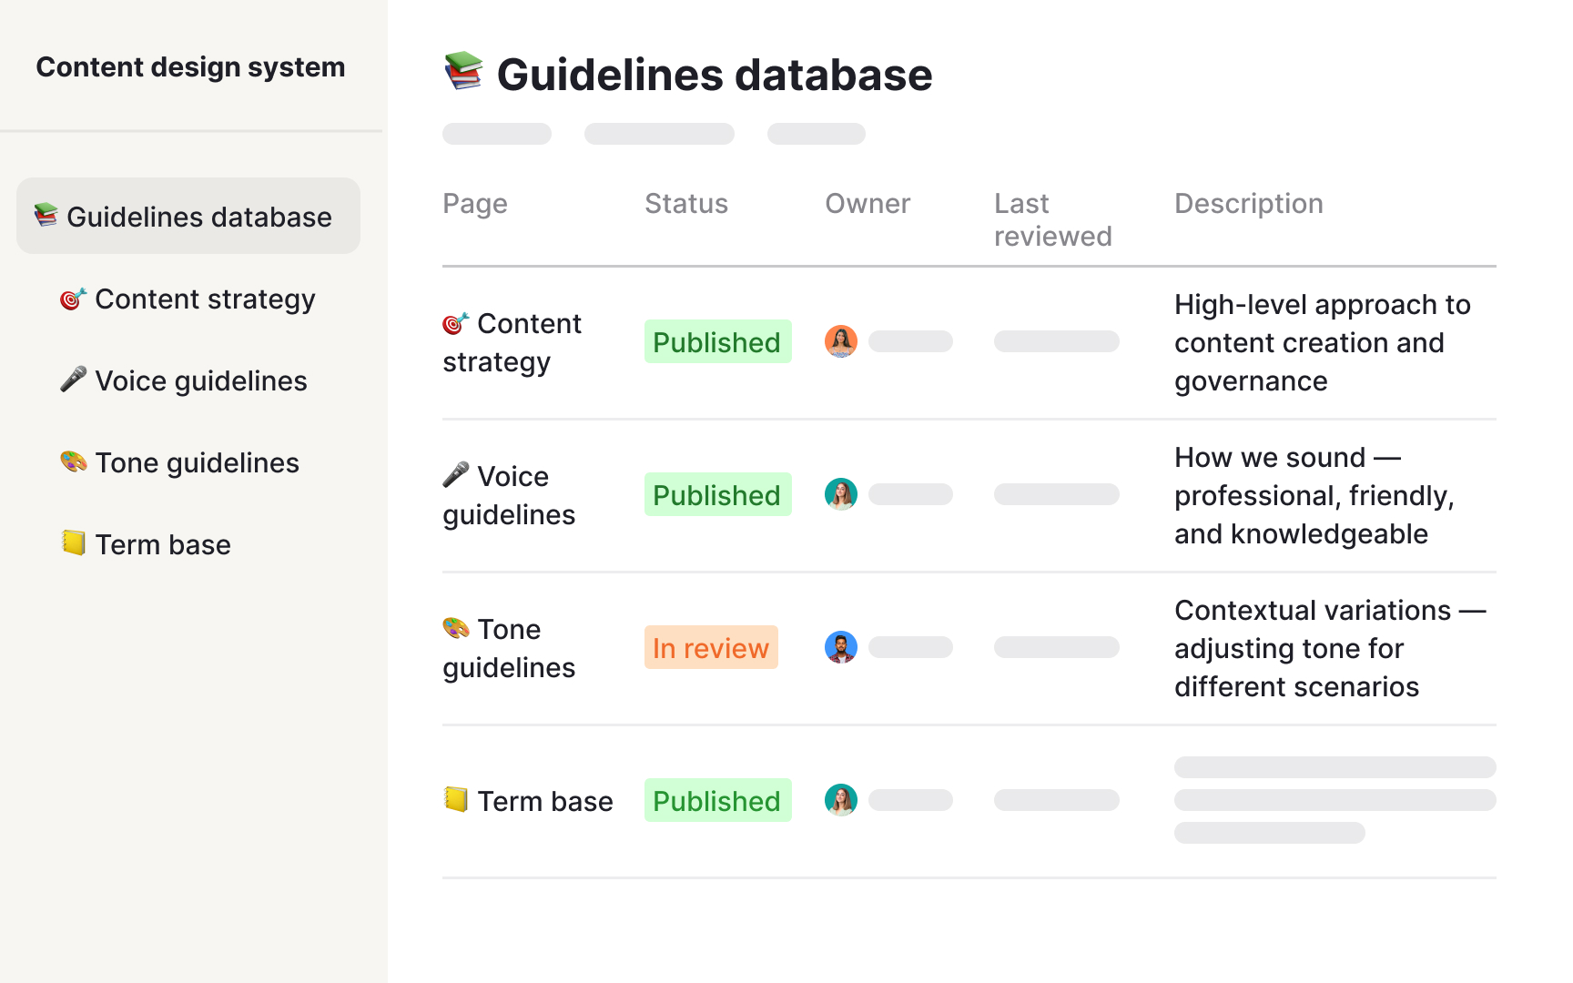Click the Published status of Voice guidelines
This screenshot has height=983, width=1573.
point(717,494)
